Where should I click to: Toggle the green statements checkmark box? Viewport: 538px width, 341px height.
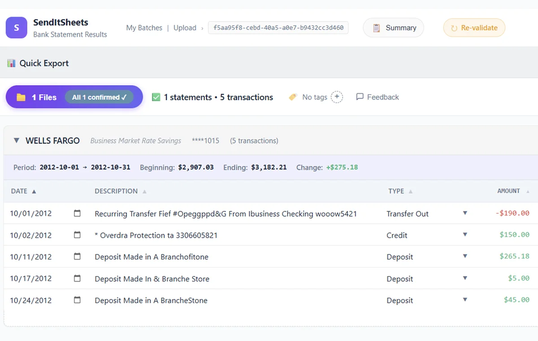click(156, 97)
